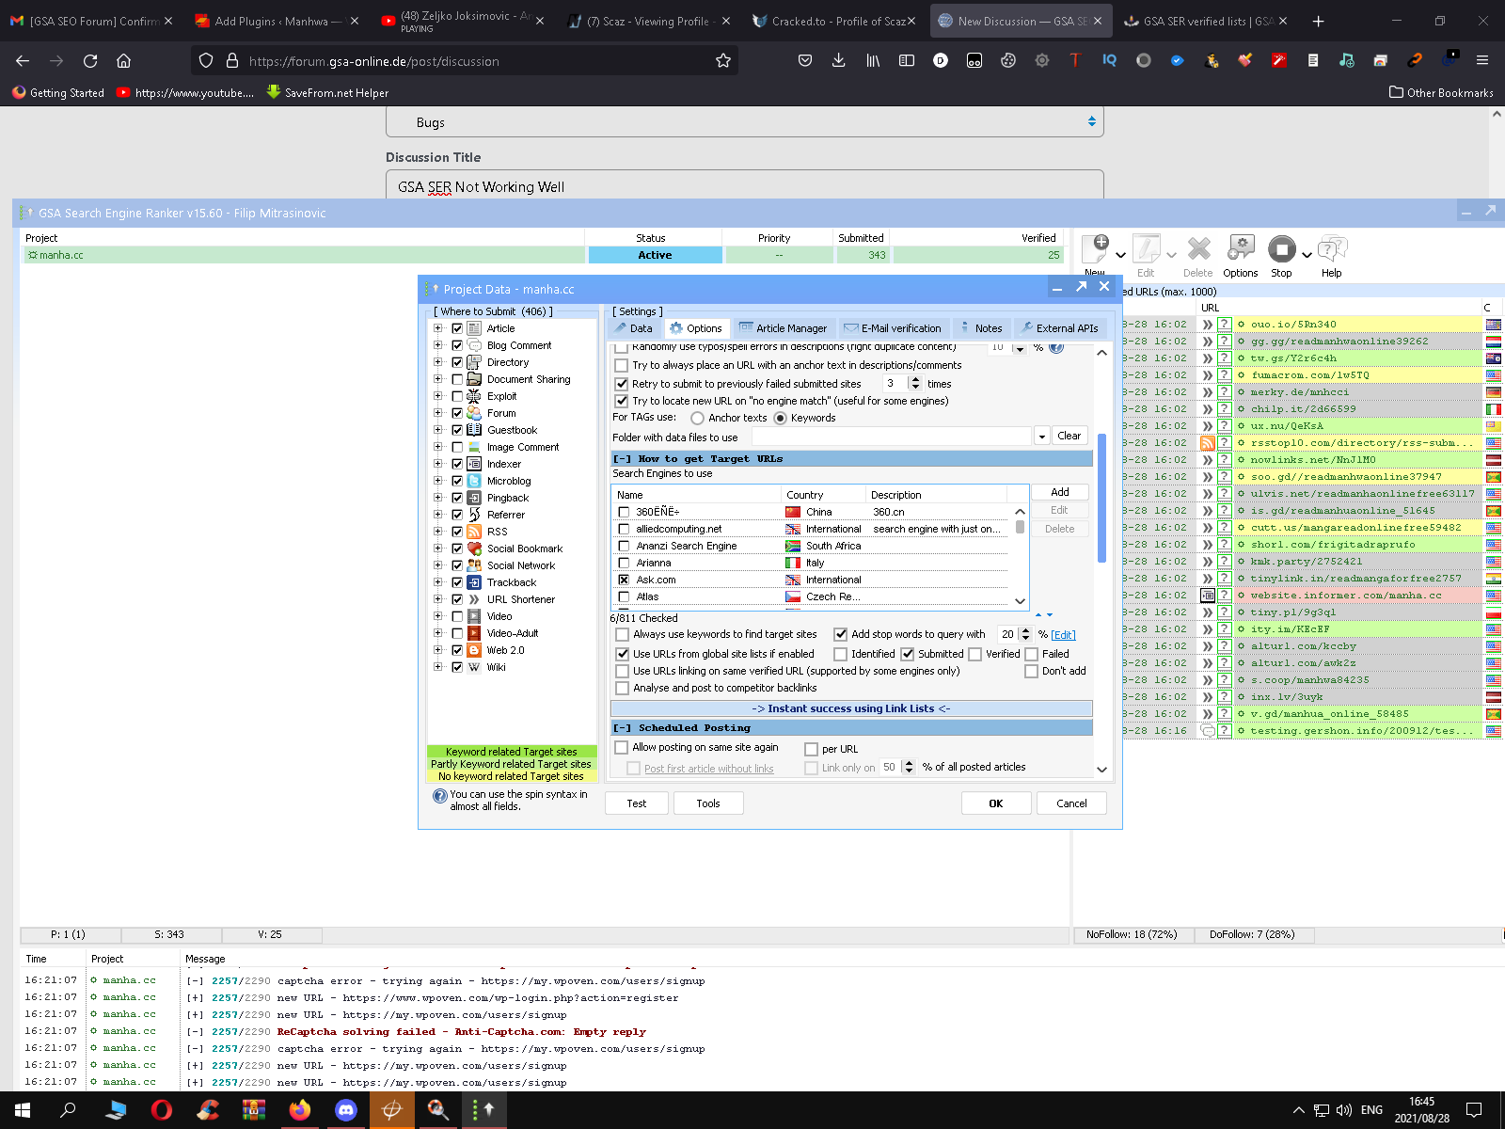The width and height of the screenshot is (1505, 1129).
Task: Open Firefox downloads icon
Action: 839,60
